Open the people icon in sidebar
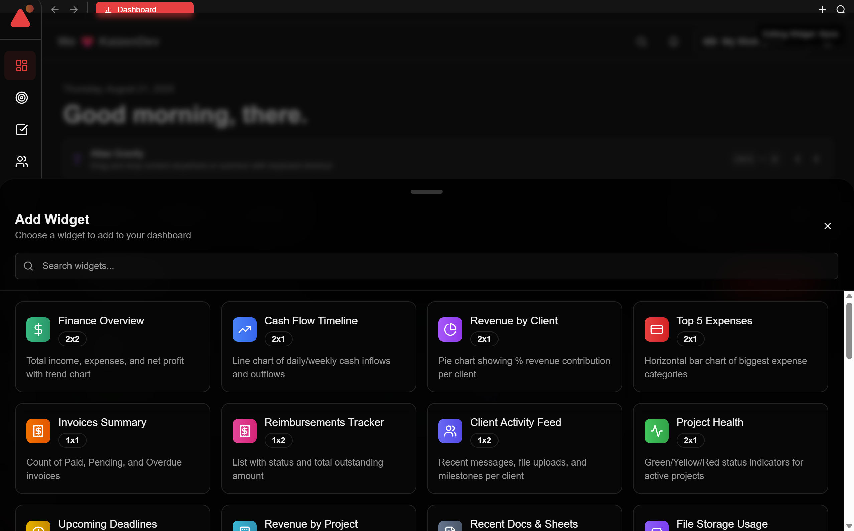This screenshot has width=854, height=531. 21,161
